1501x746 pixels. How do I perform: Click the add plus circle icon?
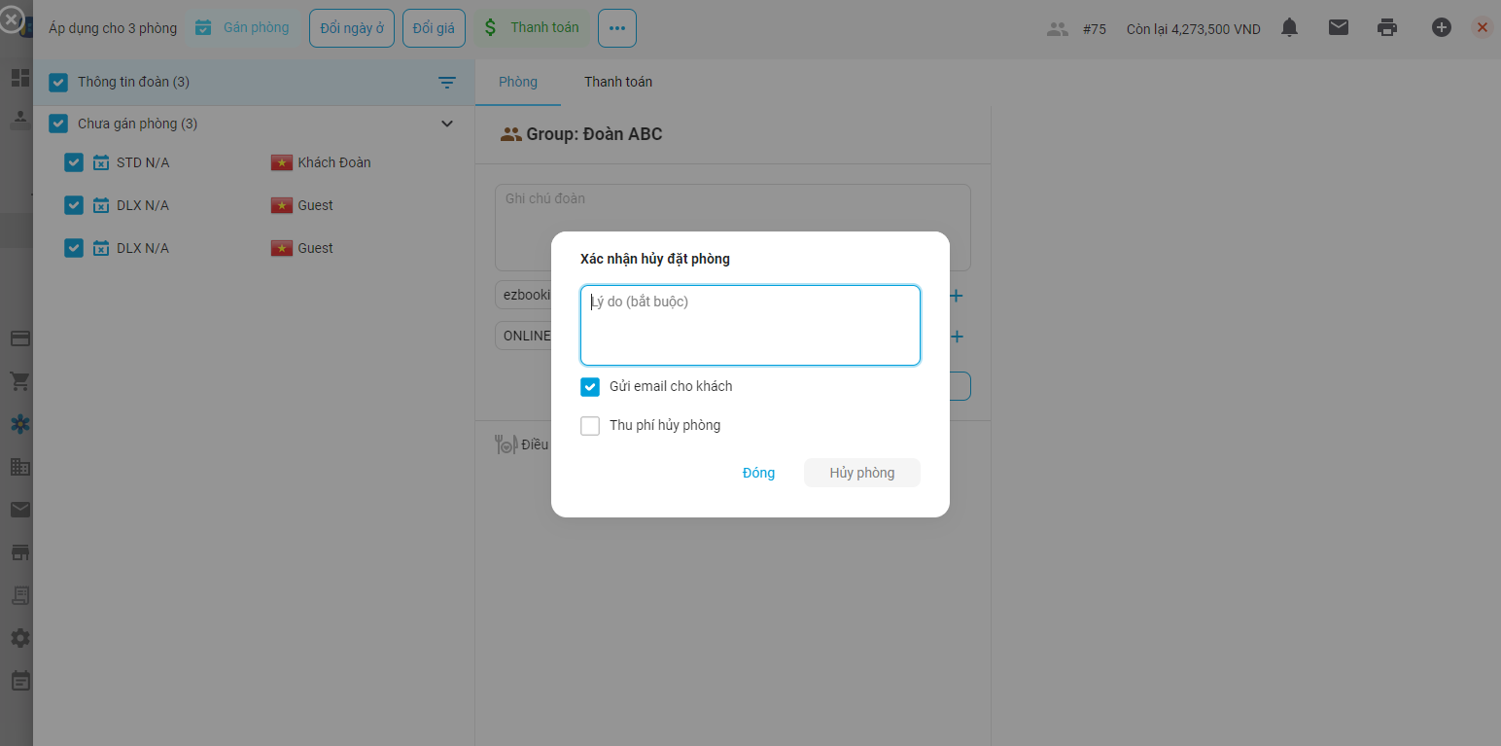1441,28
